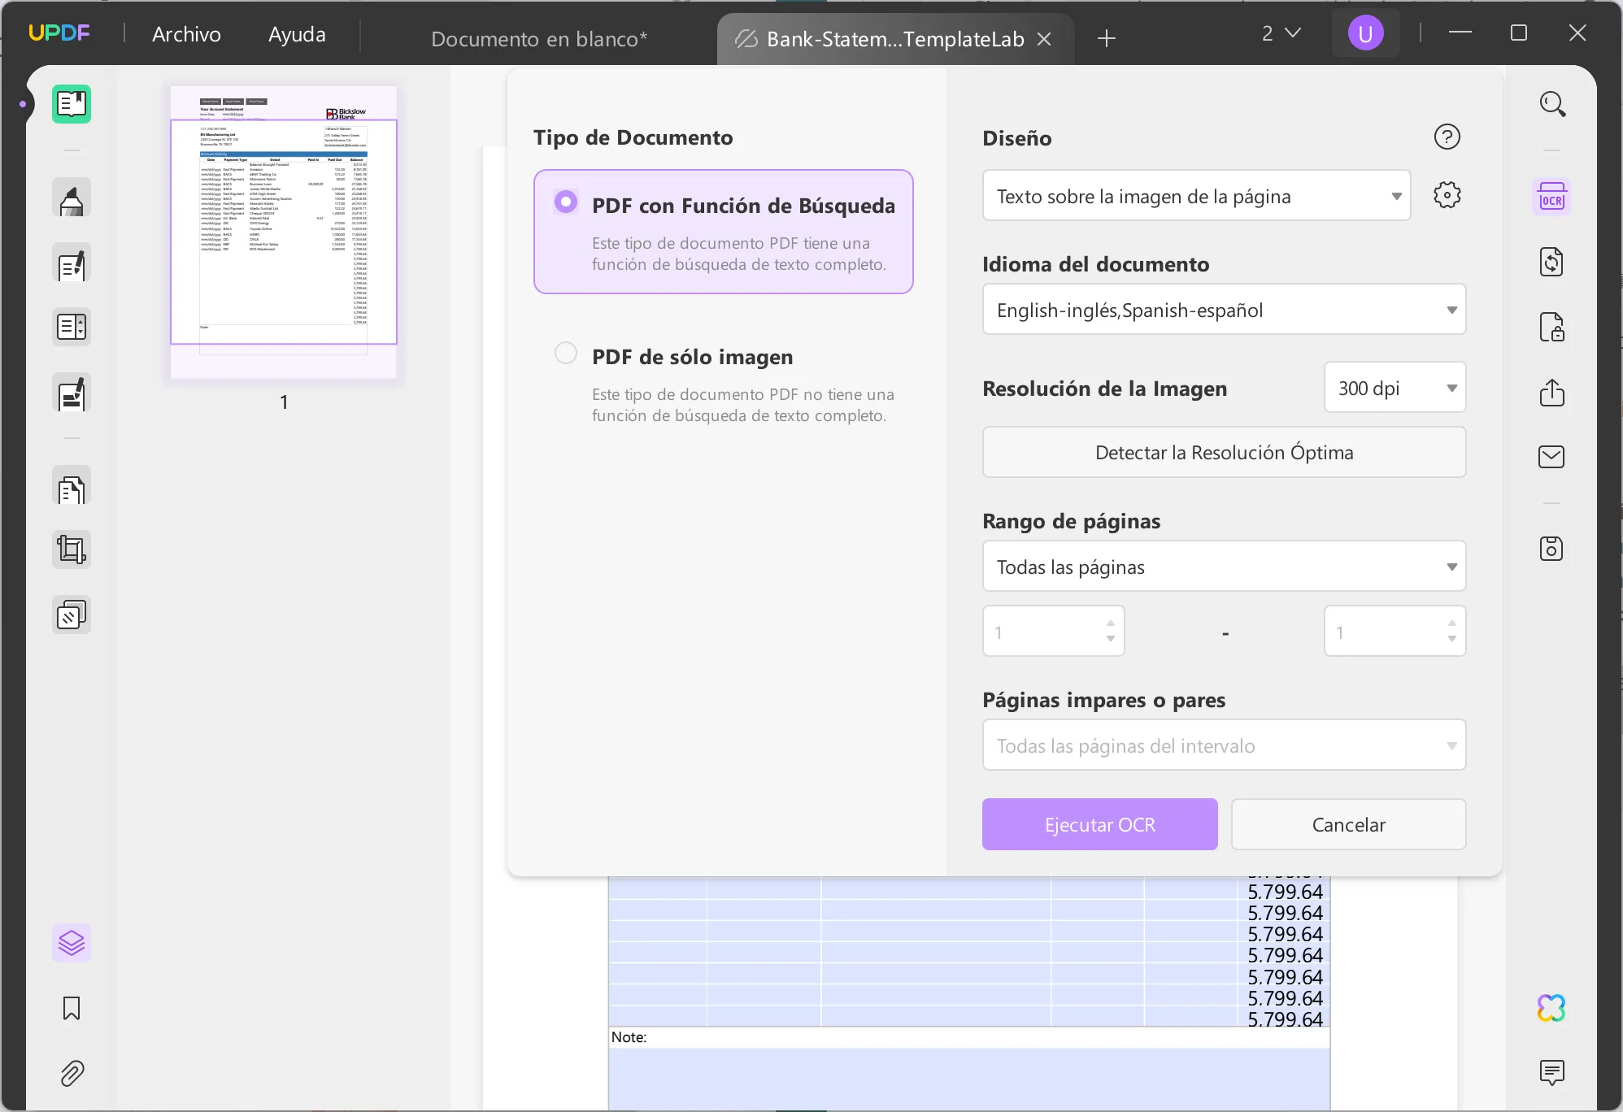Open the Crop Pages tool

pyautogui.click(x=72, y=549)
